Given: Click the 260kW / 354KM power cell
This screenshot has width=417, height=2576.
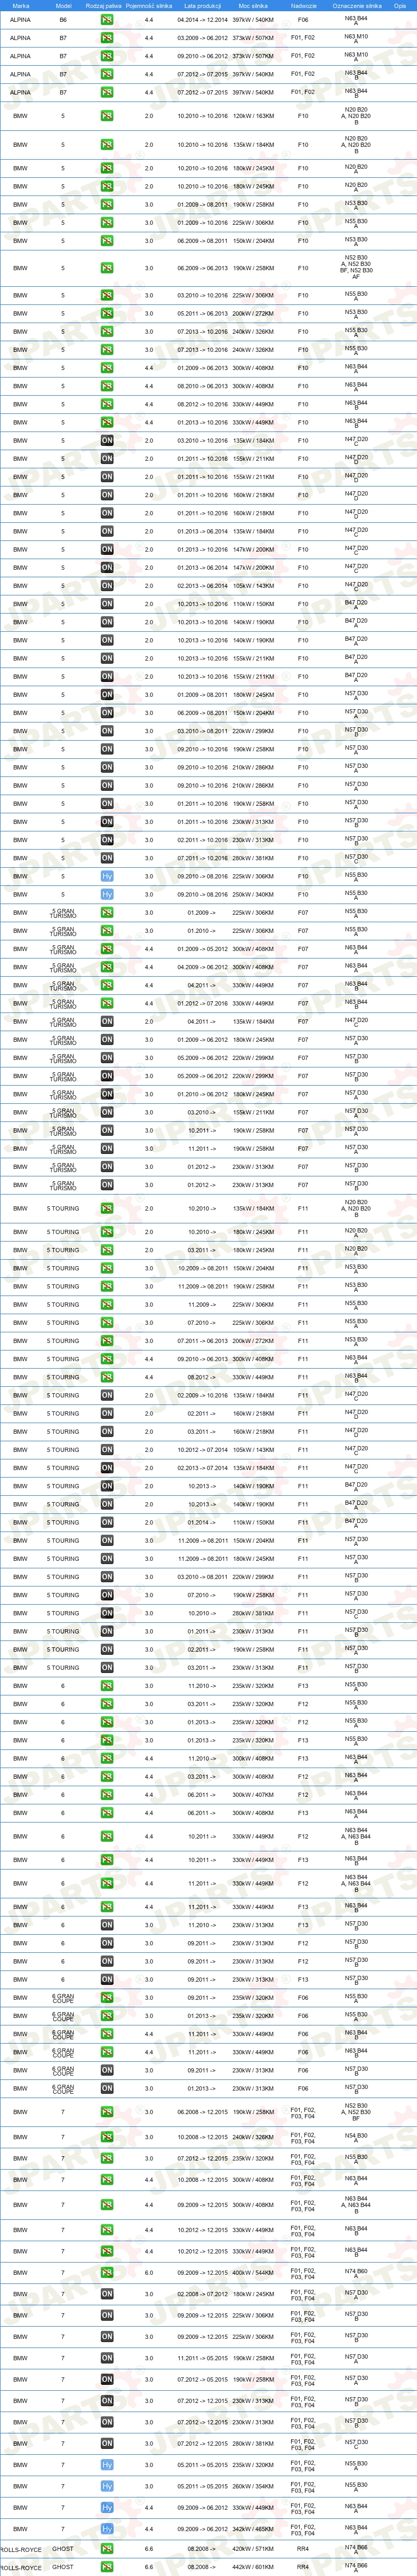Looking at the screenshot, I should (x=252, y=2486).
